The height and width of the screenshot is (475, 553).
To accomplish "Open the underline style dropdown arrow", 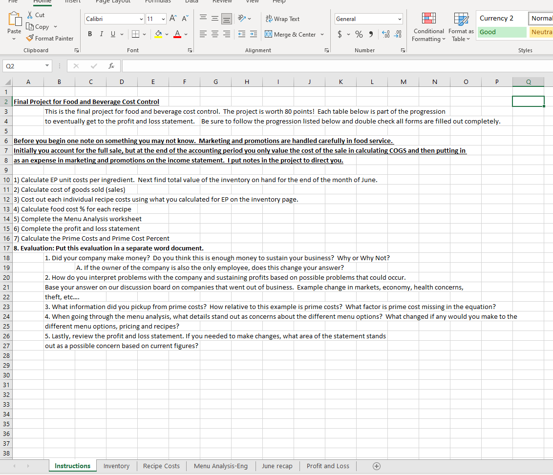I will coord(122,34).
